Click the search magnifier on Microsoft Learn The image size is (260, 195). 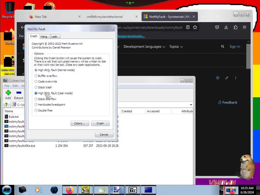(222, 47)
